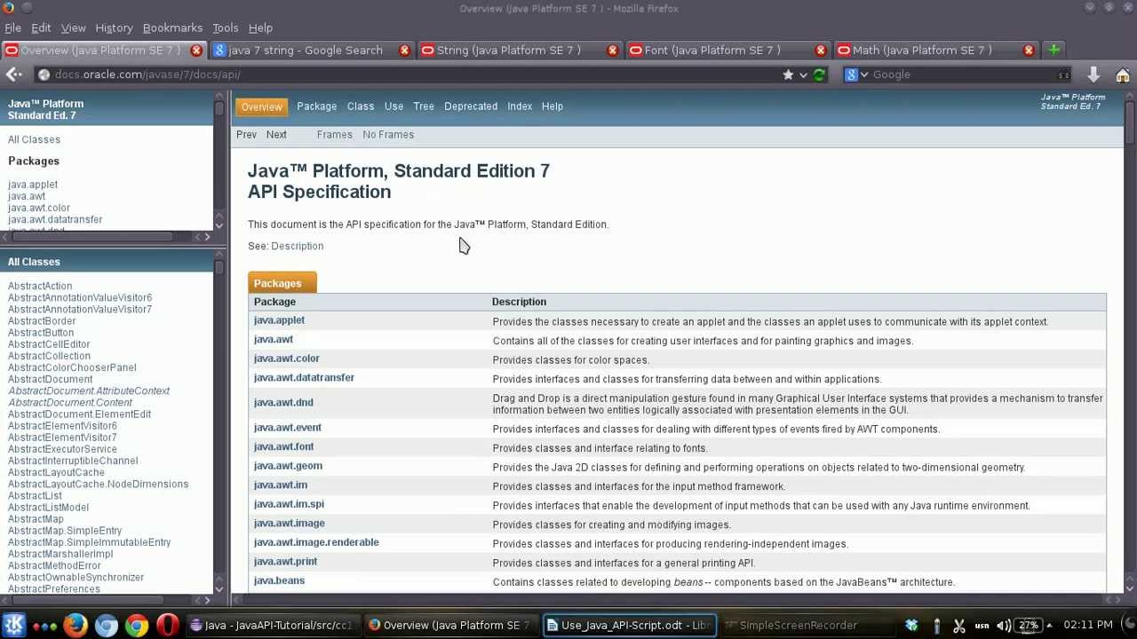Image resolution: width=1137 pixels, height=639 pixels.
Task: Click the usn keyboard layout indicator
Action: click(x=982, y=626)
